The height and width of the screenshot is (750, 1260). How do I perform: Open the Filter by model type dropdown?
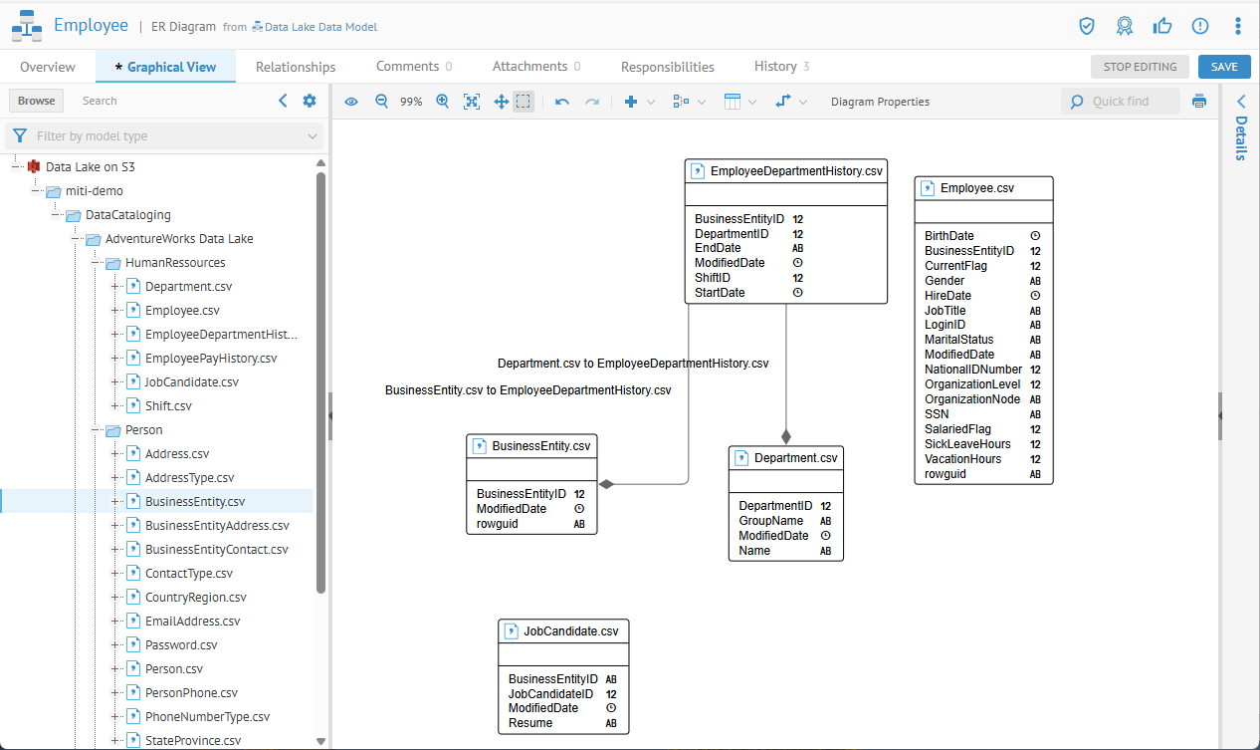point(164,136)
